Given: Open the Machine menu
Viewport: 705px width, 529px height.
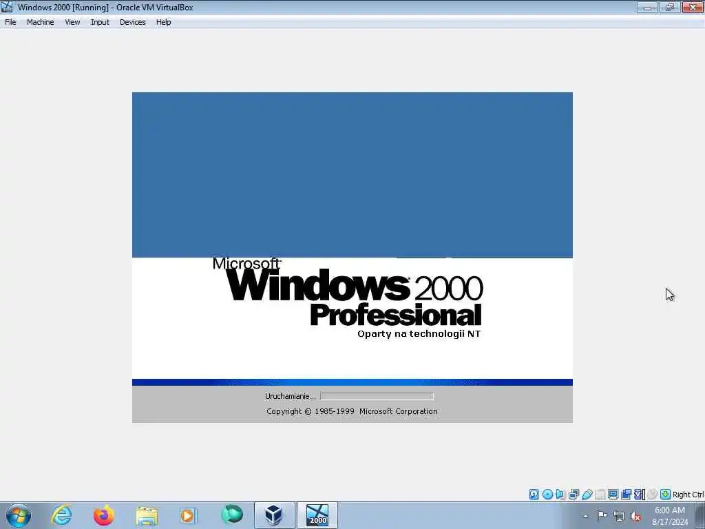Looking at the screenshot, I should (x=40, y=22).
